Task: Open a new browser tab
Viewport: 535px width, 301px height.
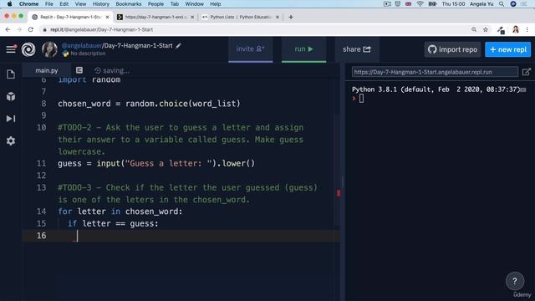Action: [x=291, y=17]
